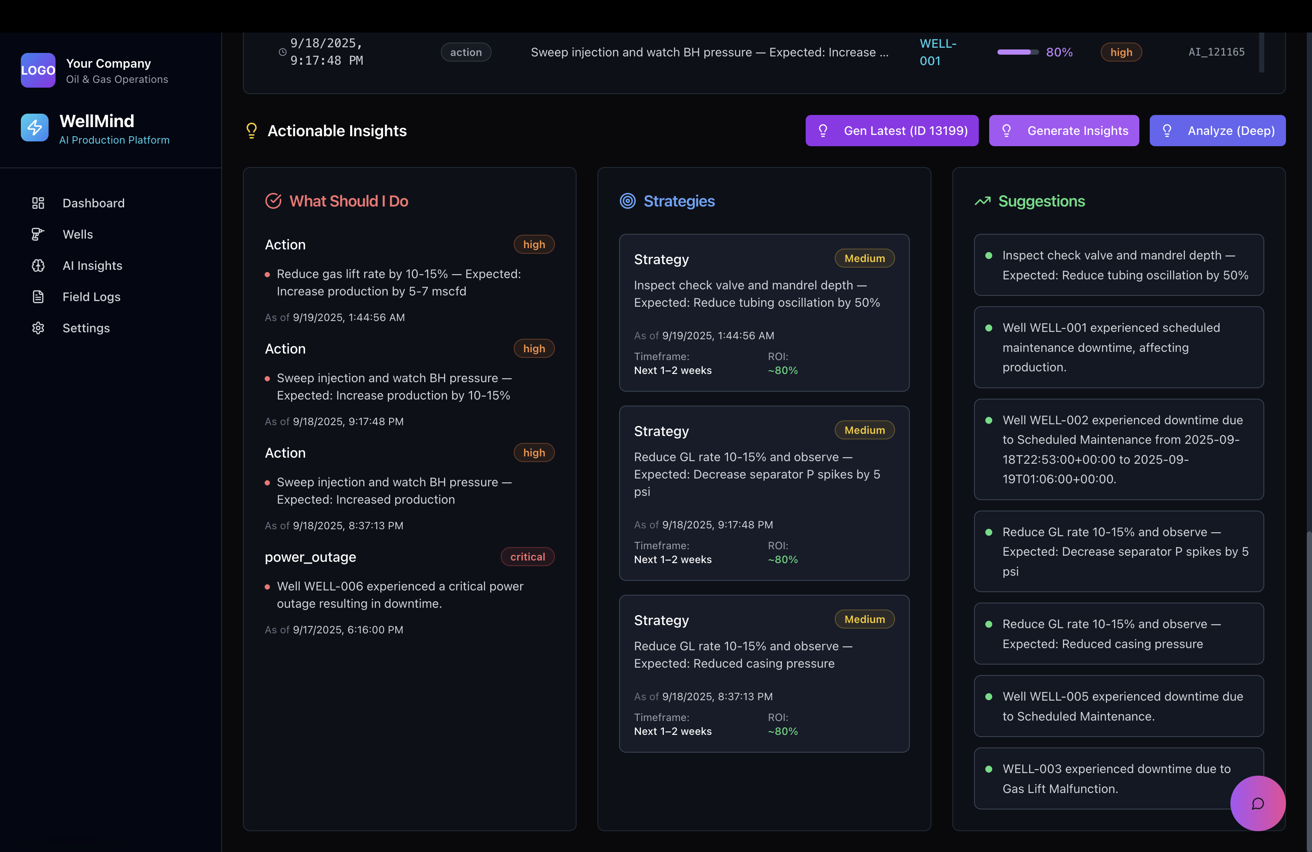The height and width of the screenshot is (852, 1312).
Task: Click the Suggestions trending arrow icon
Action: coord(982,201)
